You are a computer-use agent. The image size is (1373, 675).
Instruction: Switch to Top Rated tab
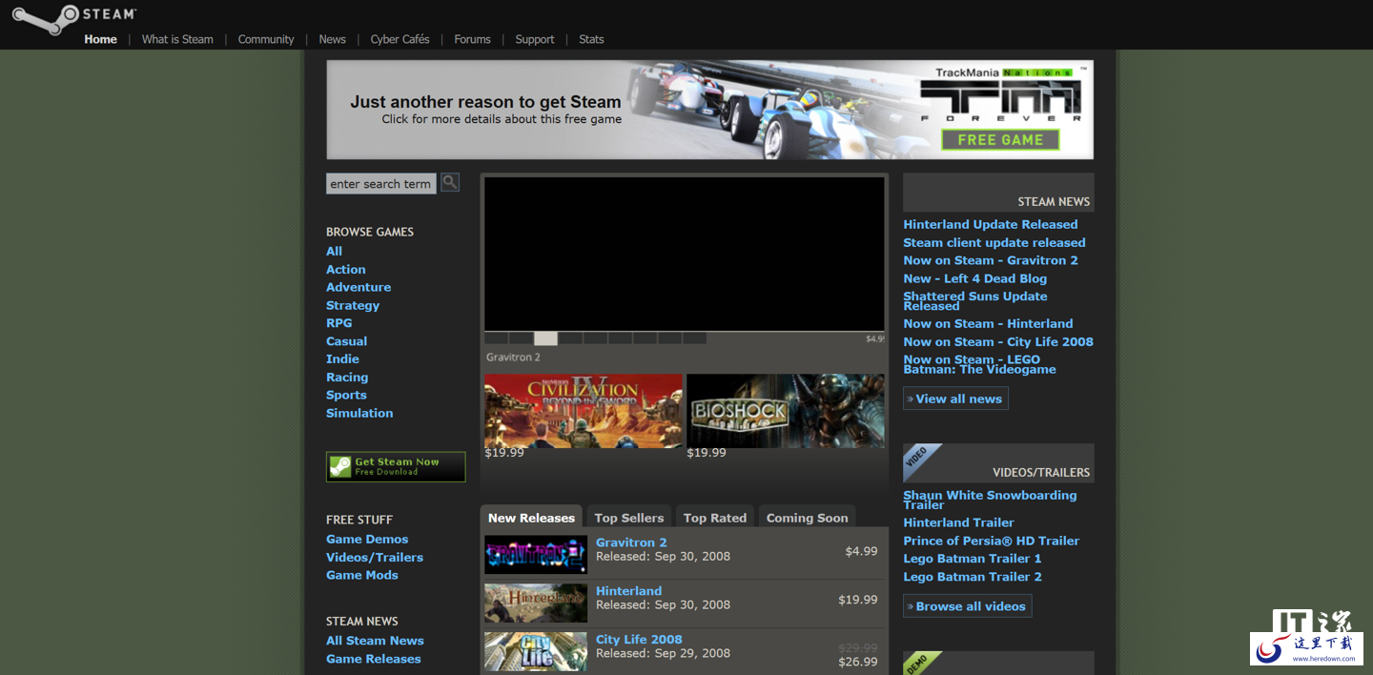[715, 518]
